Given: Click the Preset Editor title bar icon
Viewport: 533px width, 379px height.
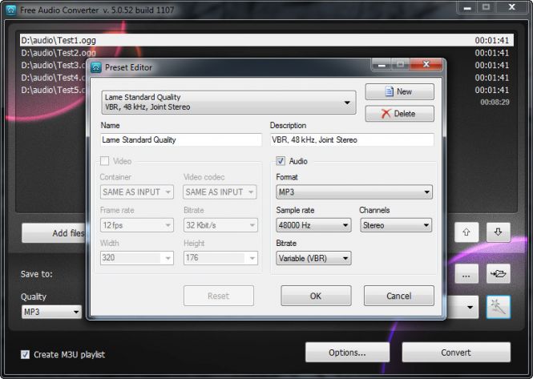Looking at the screenshot, I should [x=96, y=67].
